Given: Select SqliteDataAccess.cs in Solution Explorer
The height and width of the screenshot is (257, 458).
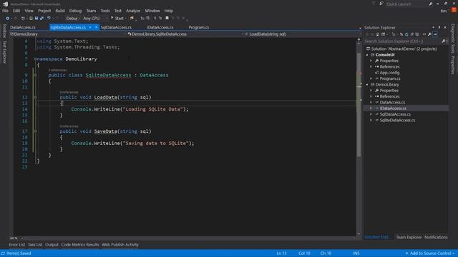Looking at the screenshot, I should pyautogui.click(x=397, y=121).
